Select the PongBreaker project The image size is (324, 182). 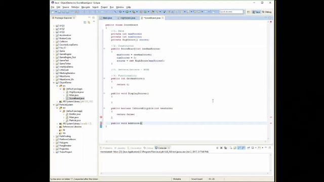click(65, 146)
